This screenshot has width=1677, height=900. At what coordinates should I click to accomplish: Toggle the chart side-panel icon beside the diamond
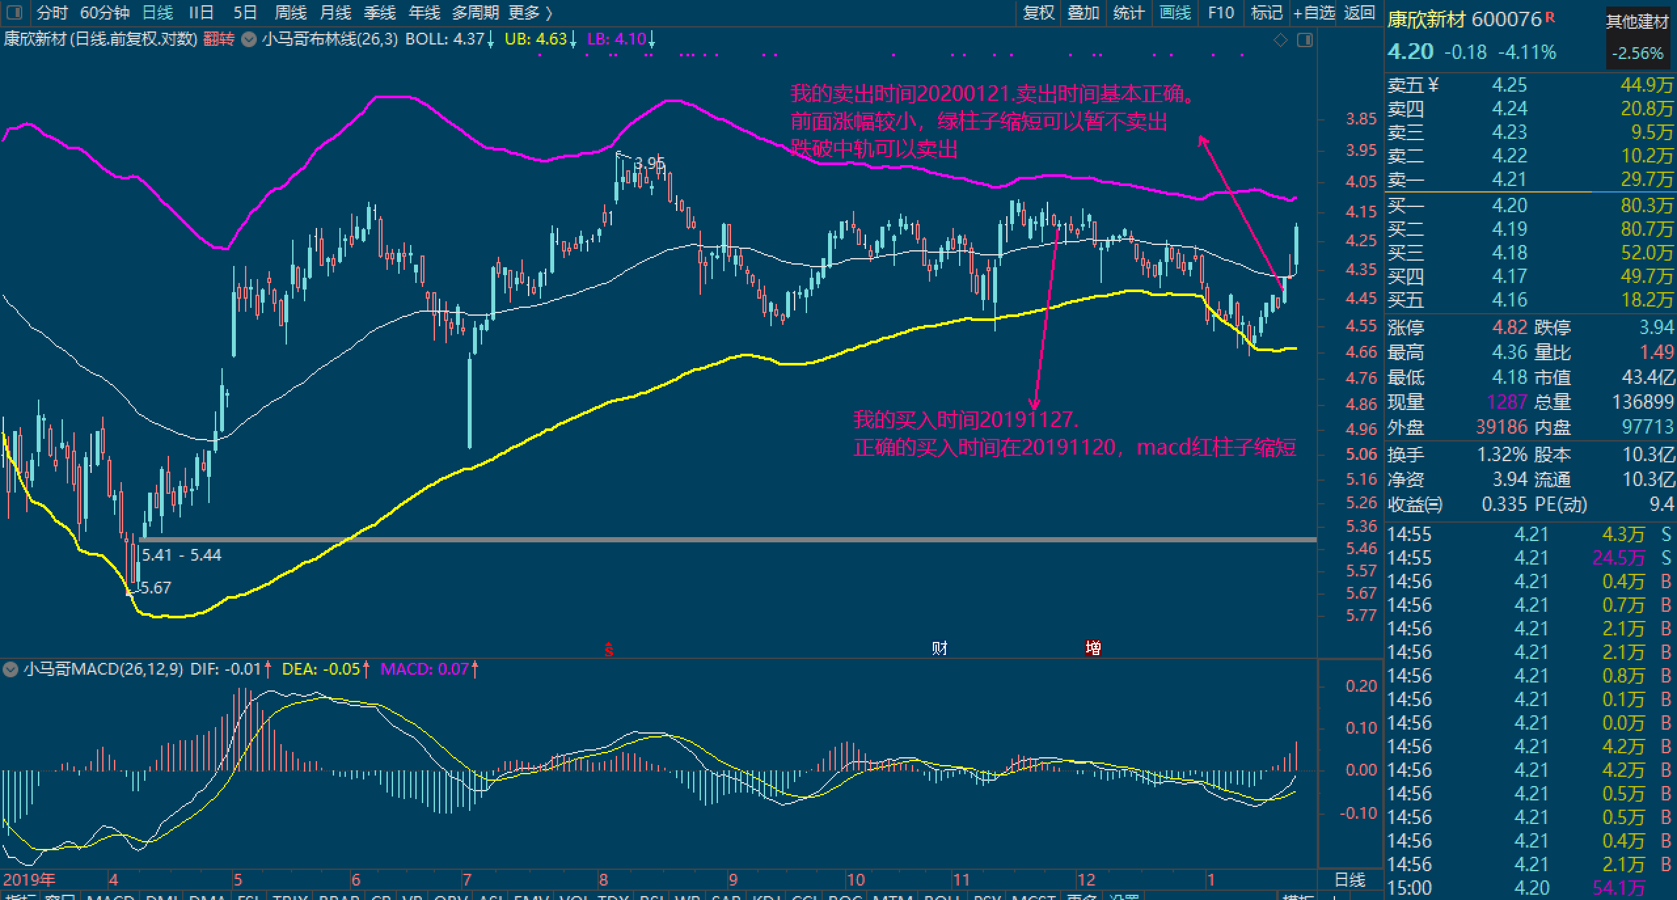click(x=1305, y=41)
